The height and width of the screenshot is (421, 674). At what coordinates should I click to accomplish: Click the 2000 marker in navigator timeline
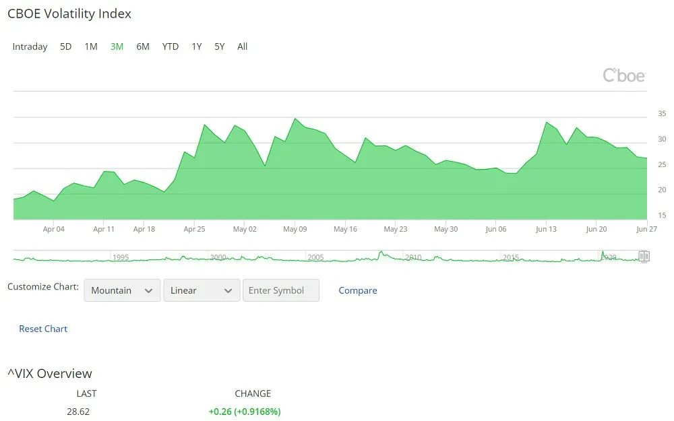click(x=218, y=257)
